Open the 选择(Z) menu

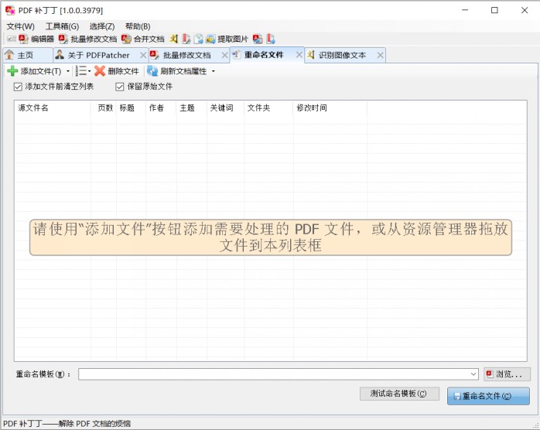tap(102, 26)
